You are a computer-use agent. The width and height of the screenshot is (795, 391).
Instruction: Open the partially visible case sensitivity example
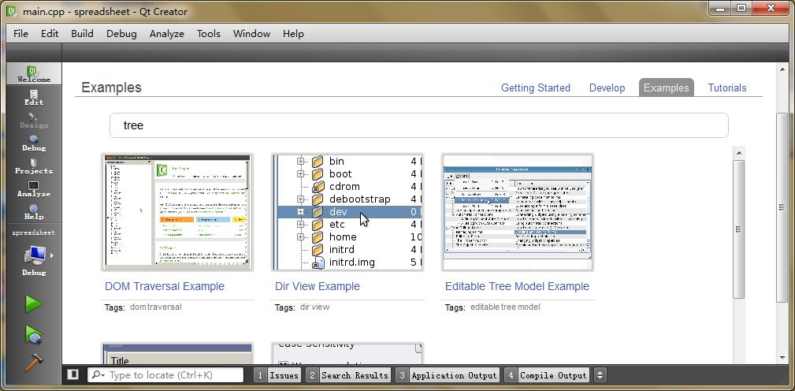click(x=347, y=353)
